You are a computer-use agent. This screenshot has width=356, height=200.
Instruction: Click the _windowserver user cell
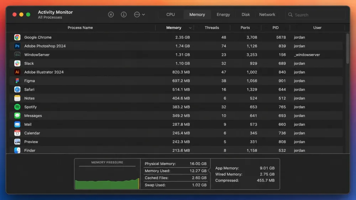(x=307, y=55)
